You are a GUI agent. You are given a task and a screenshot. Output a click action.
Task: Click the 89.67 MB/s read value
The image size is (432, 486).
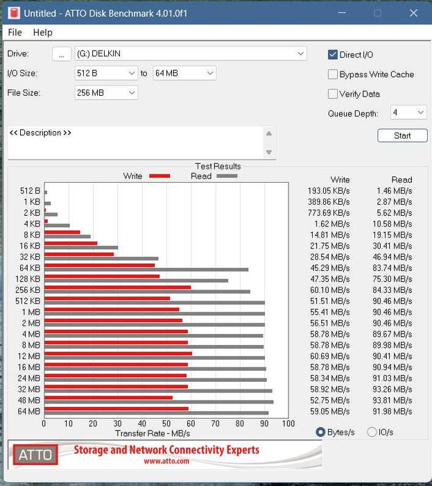pos(392,335)
